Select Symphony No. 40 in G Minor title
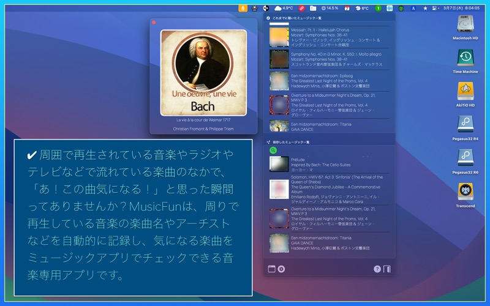490x306 pixels. (336, 54)
